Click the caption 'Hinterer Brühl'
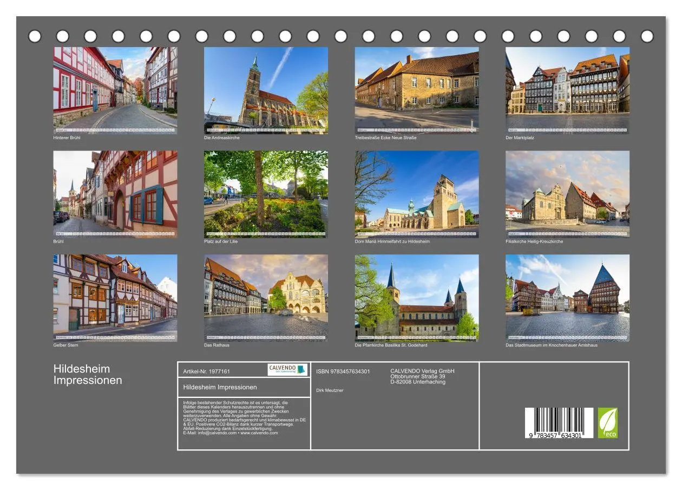 pos(67,138)
